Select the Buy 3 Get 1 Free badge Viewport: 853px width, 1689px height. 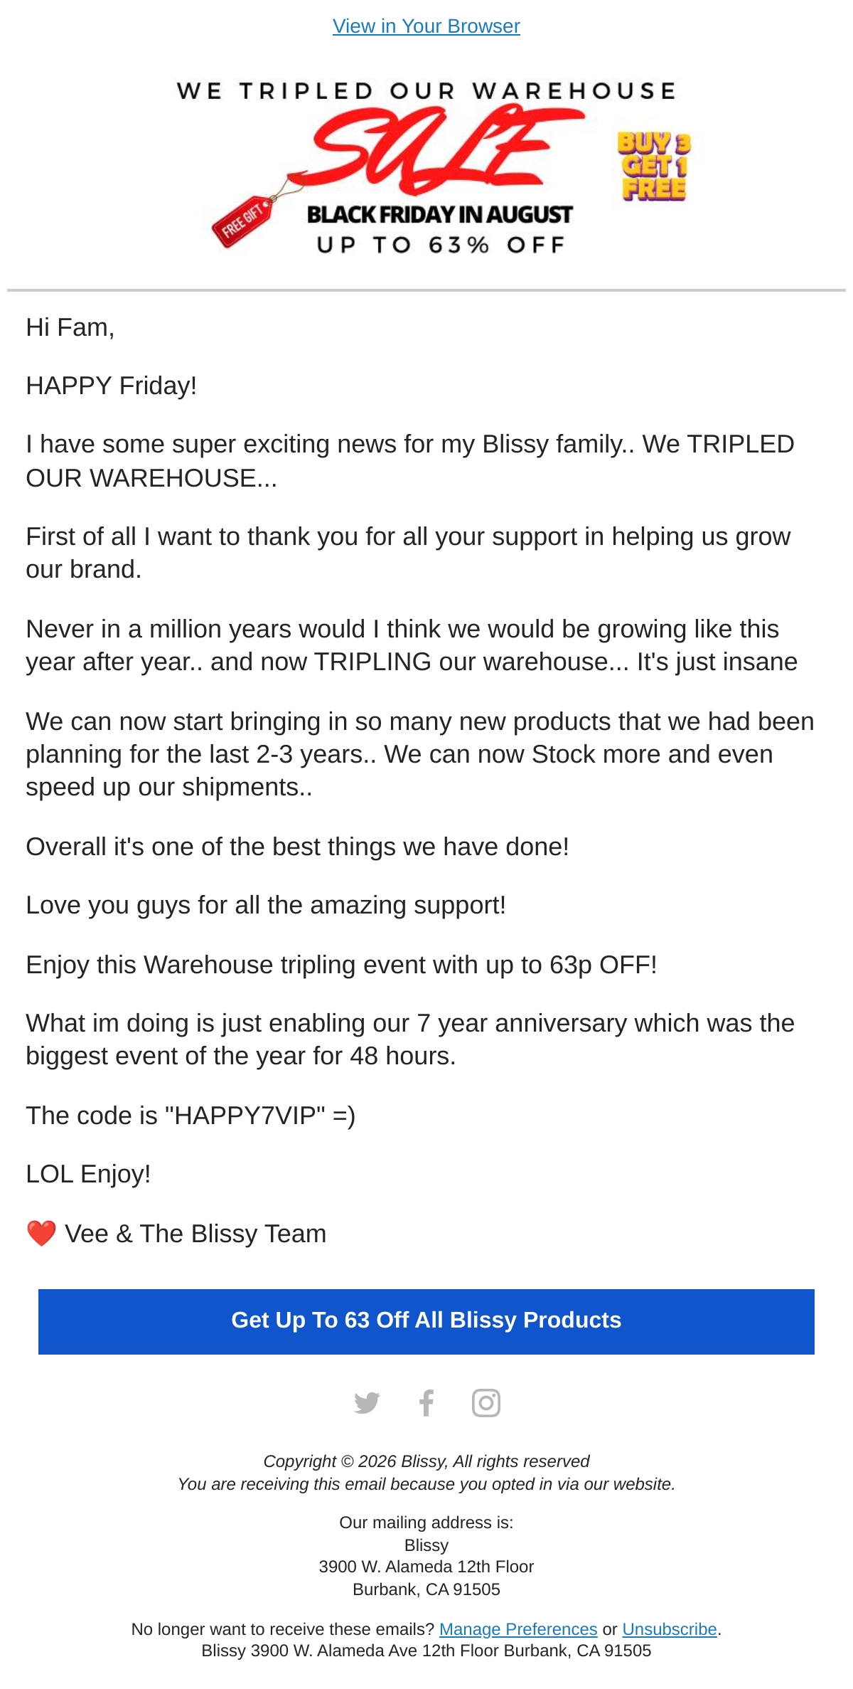point(654,166)
